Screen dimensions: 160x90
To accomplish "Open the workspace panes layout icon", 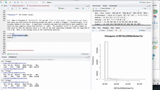I will [43, 2].
